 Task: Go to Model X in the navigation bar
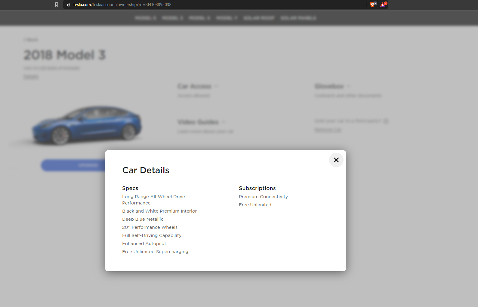click(x=199, y=18)
